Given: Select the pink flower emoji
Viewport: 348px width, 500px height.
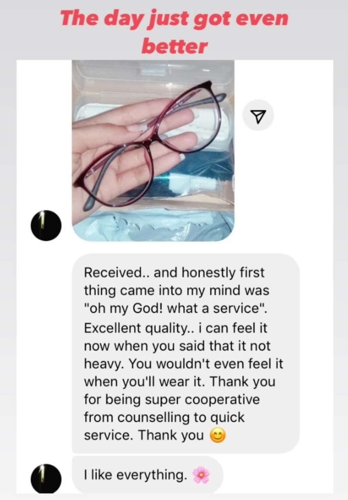Looking at the screenshot, I should 201,475.
